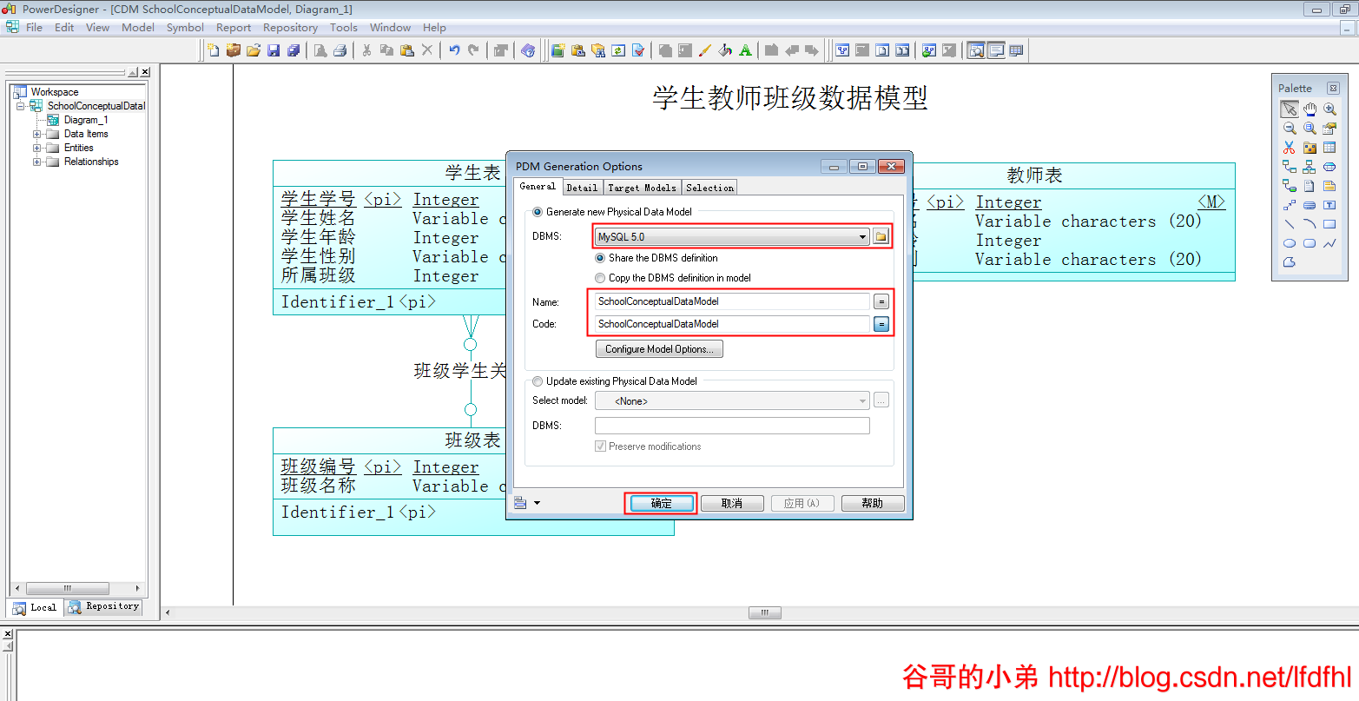Expand the Relationships folder
This screenshot has height=701, width=1359.
click(37, 162)
